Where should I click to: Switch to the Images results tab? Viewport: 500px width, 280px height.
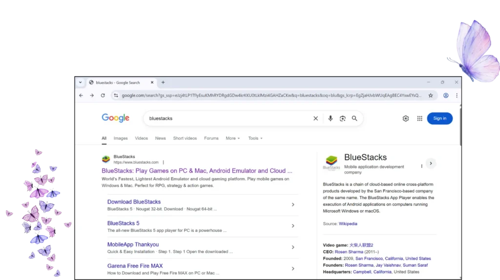click(x=121, y=138)
